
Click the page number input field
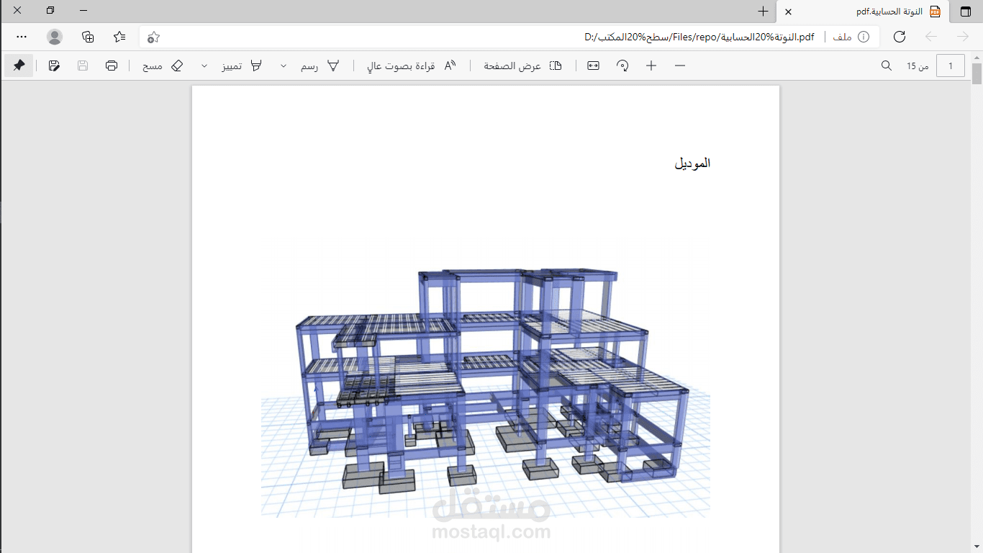[951, 66]
